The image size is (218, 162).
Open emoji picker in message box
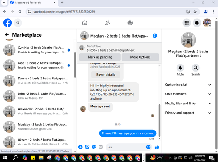pos(148,147)
